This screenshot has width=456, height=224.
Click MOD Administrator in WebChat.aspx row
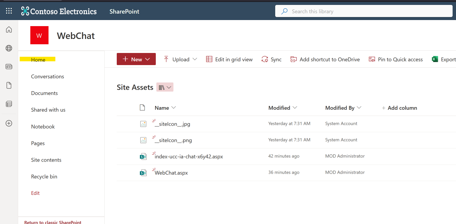[345, 173]
